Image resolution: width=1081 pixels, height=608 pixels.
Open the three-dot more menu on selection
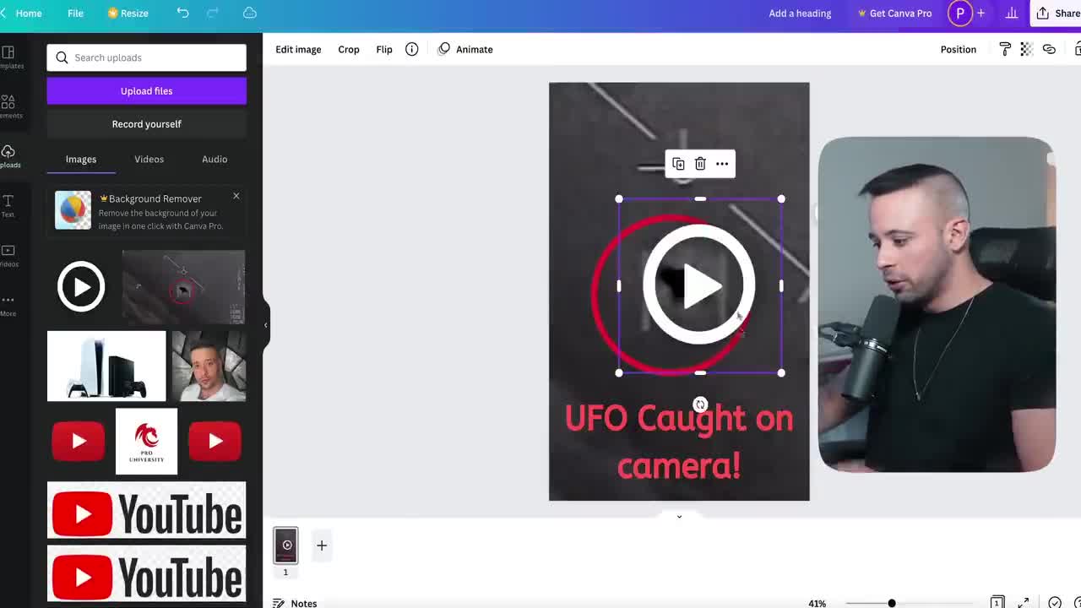tap(722, 164)
